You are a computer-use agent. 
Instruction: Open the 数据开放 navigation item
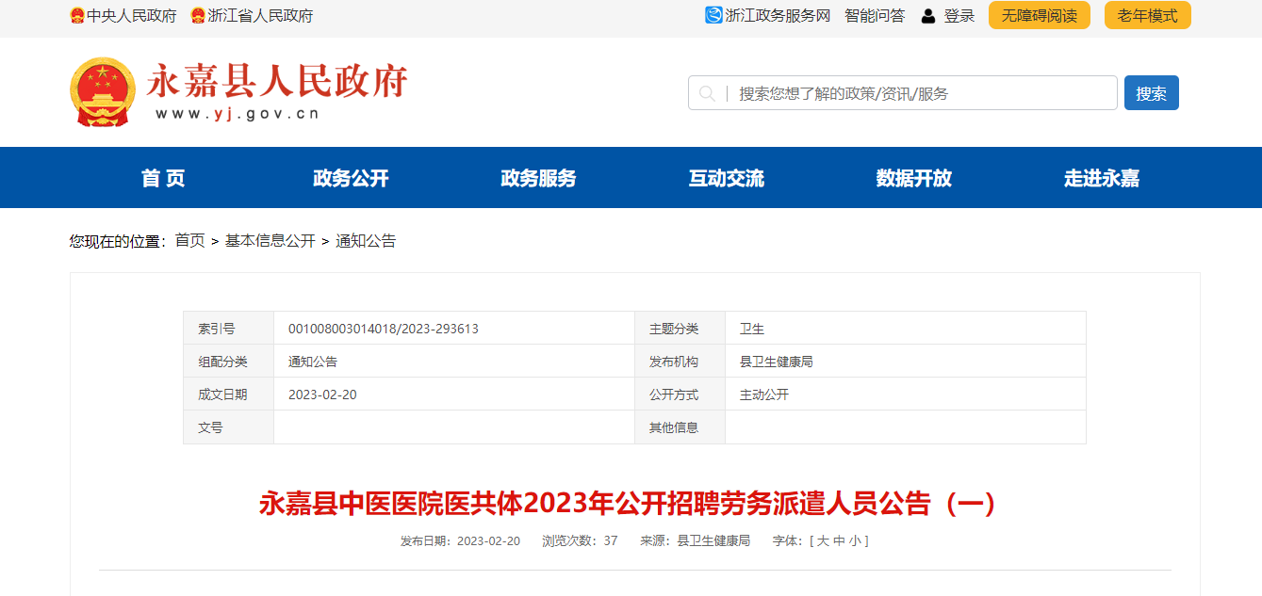[913, 178]
